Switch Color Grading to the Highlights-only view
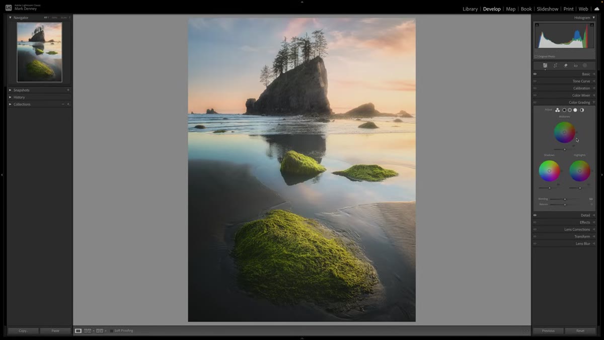 point(575,110)
